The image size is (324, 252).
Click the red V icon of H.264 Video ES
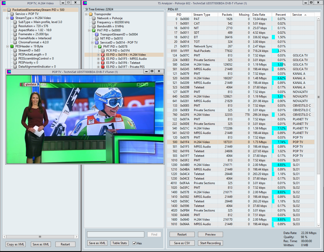(103, 55)
